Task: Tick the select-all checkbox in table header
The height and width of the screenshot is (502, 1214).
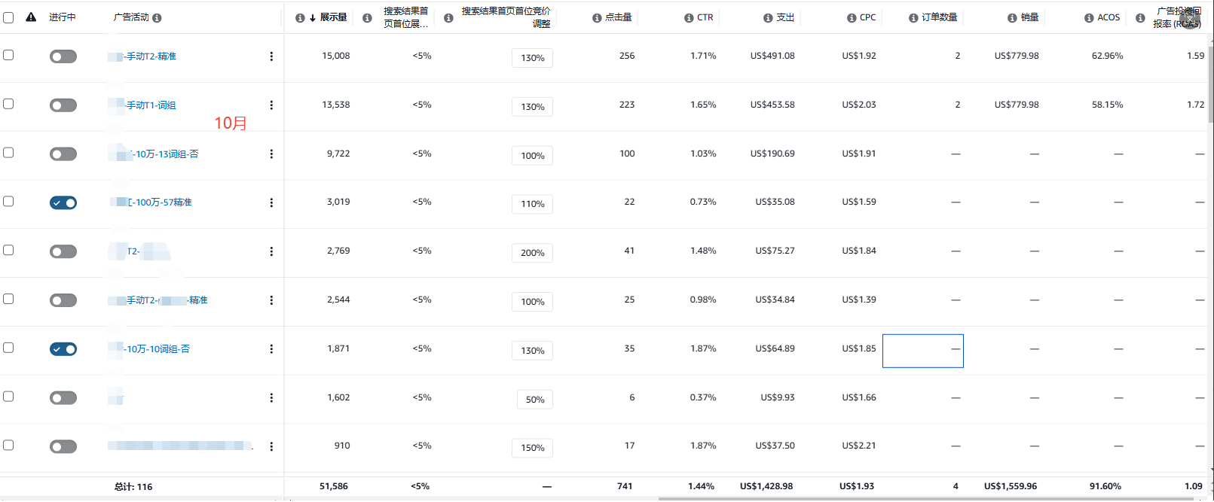Action: 8,17
